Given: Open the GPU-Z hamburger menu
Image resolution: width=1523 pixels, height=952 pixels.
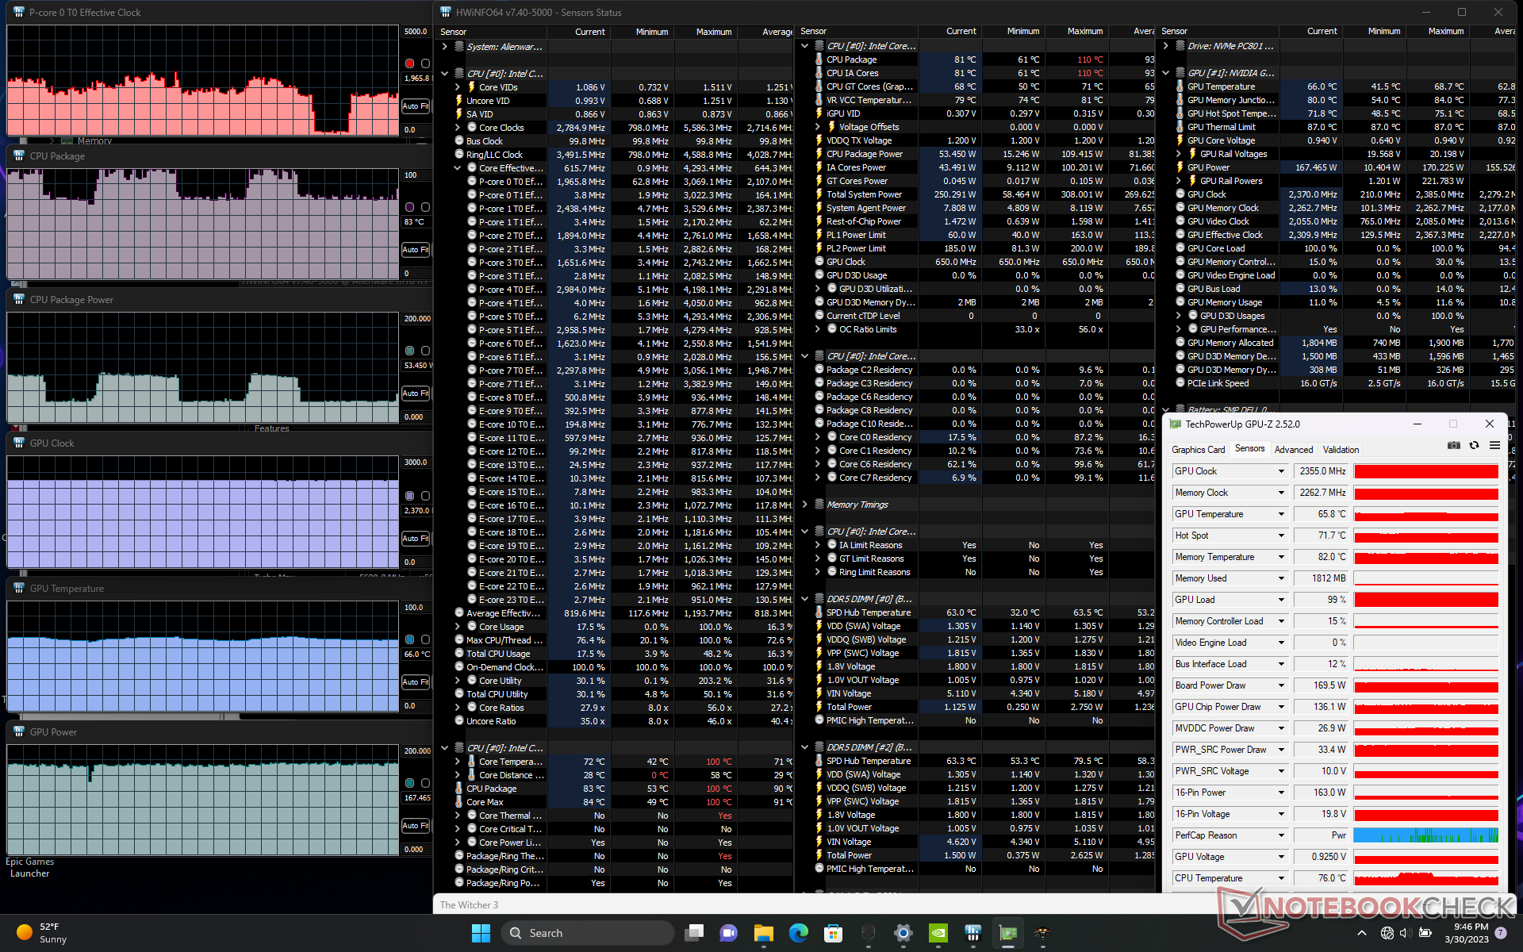Looking at the screenshot, I should pyautogui.click(x=1494, y=446).
